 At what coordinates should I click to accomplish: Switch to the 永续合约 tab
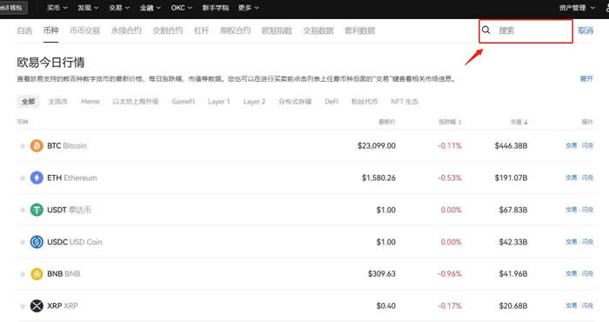126,30
